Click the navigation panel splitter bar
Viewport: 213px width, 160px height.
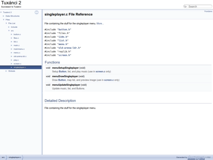[42, 82]
